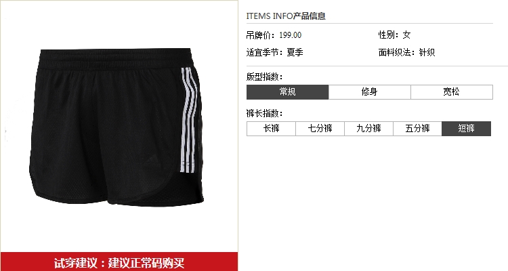
Task: Click the 吊牌价 199.00 price text
Action: click(274, 35)
